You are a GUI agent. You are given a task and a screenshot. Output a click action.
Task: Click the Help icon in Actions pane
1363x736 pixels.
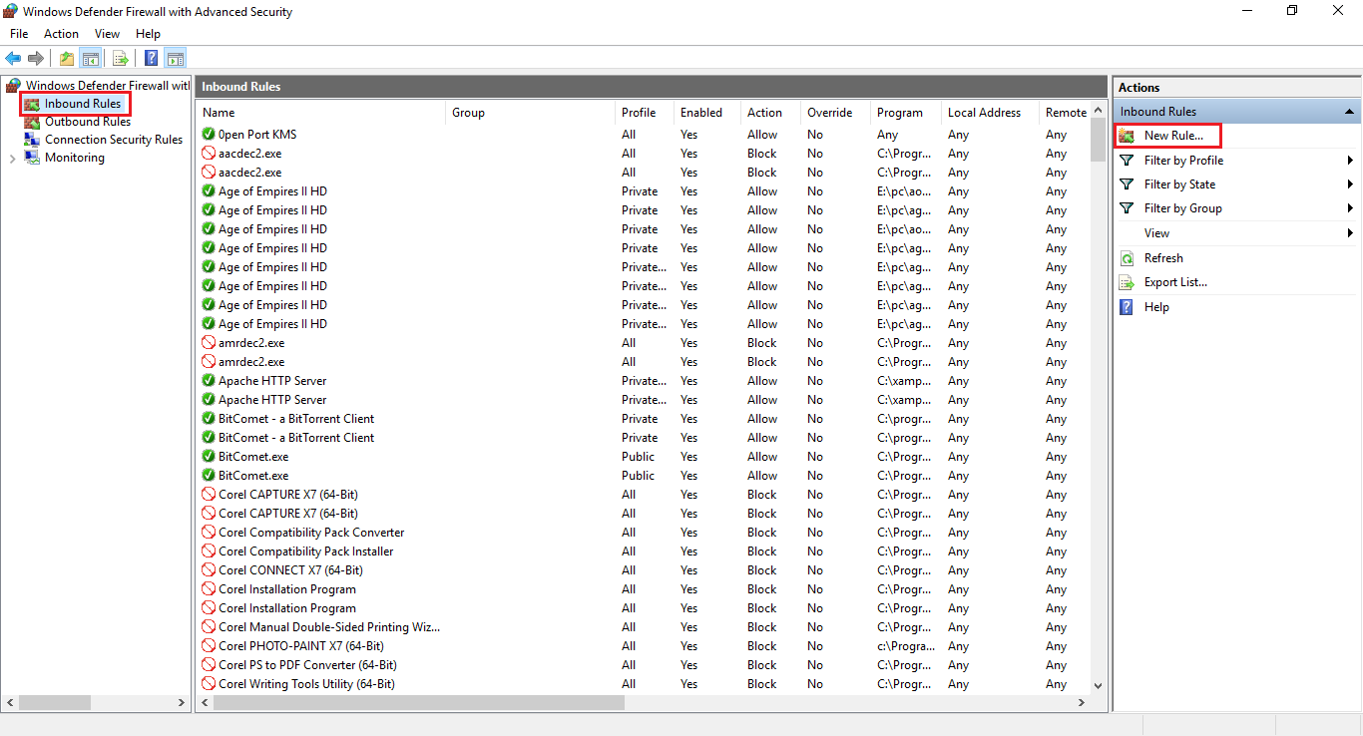coord(1128,307)
